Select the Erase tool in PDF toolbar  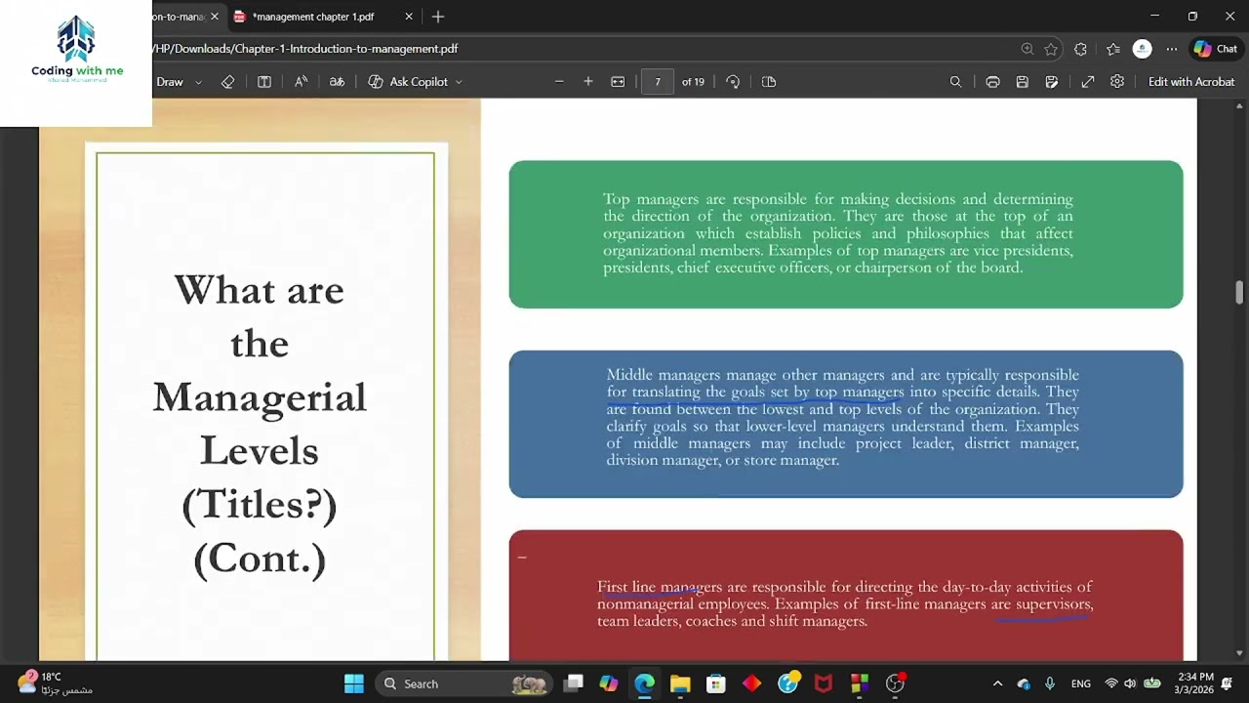(x=227, y=82)
